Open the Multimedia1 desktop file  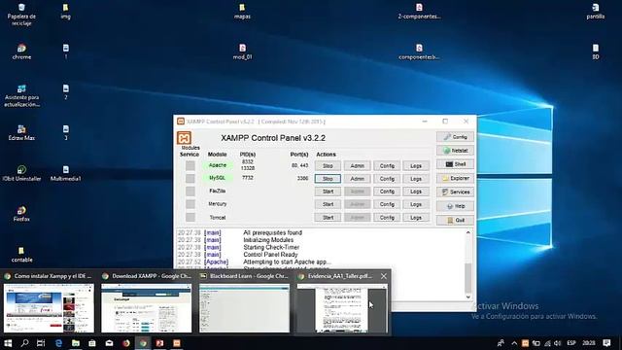tap(66, 173)
